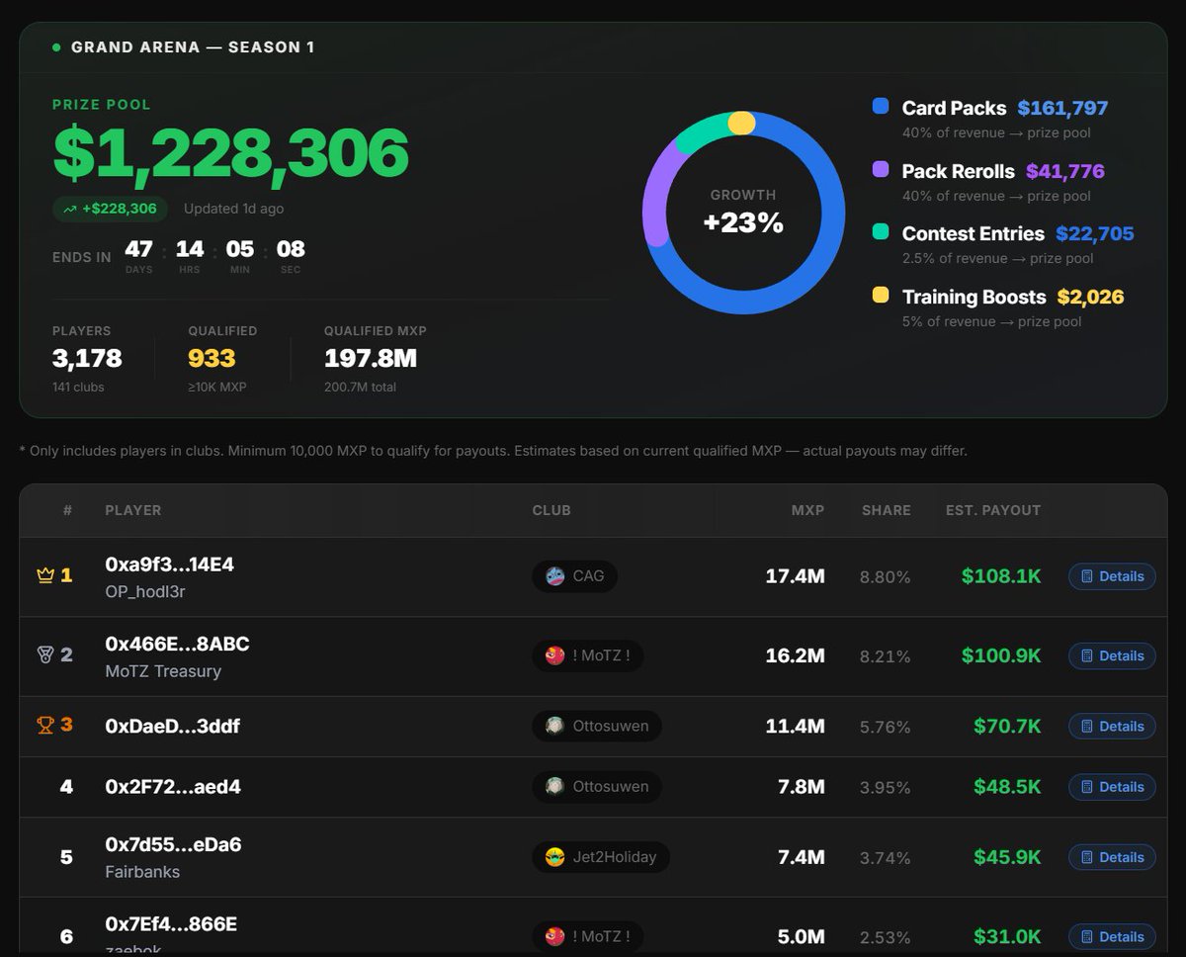
Task: Click the MoTZ Treasury player name
Action: pyautogui.click(x=163, y=670)
